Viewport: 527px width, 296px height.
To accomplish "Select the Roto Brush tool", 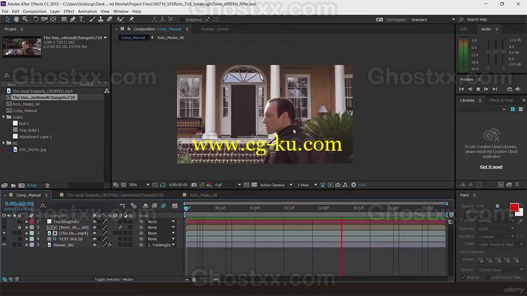I will pos(121,20).
